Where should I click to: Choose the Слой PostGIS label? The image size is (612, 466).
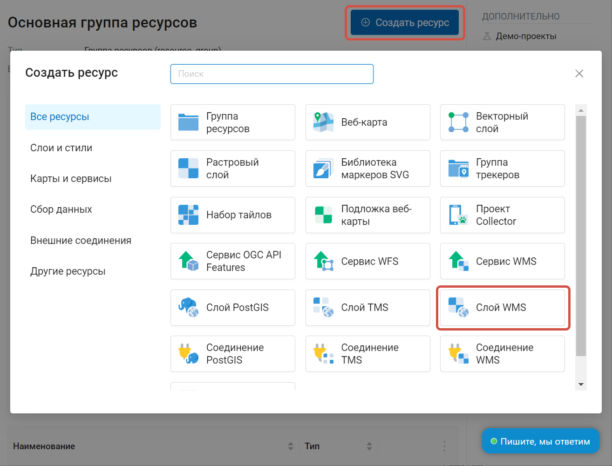coord(238,307)
